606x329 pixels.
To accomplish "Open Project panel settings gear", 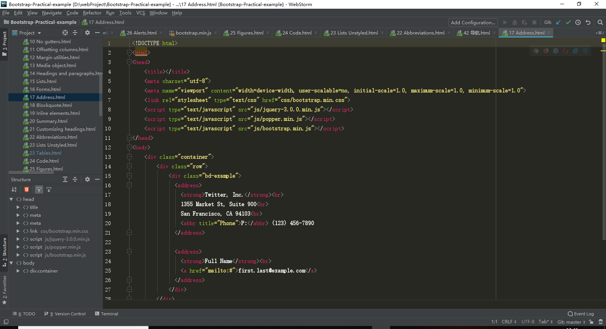I will 87,33.
